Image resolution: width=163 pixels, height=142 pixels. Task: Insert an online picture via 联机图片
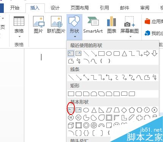pos(56,25)
